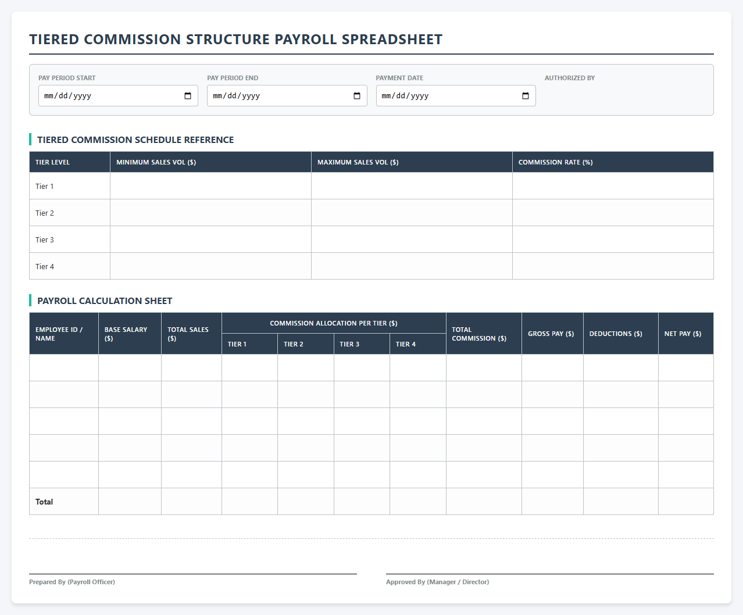Click the 'Tier Level' column header
This screenshot has height=615, width=743.
pos(70,162)
